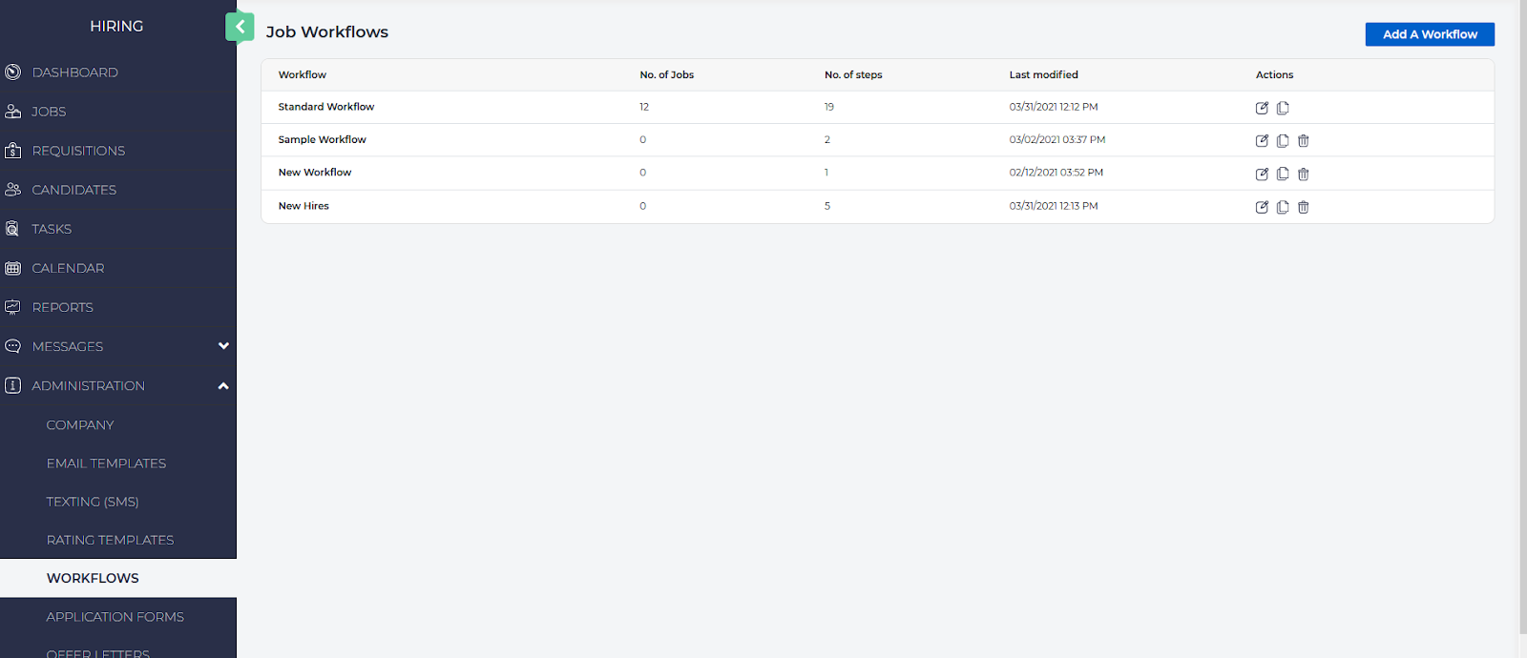Viewport: 1527px width, 658px height.
Task: Delete the New Workflow entry
Action: pyautogui.click(x=1304, y=175)
